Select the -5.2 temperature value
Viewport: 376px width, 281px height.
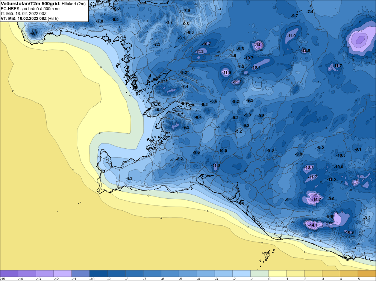[x=238, y=131]
